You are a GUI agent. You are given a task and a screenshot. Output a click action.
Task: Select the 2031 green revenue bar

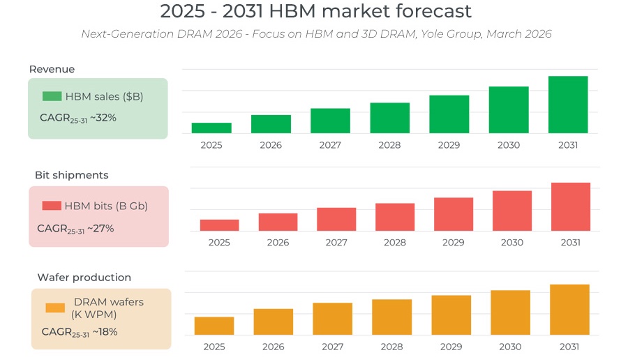[568, 105]
